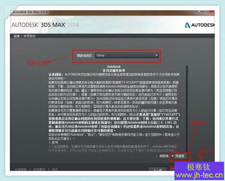
Task: Open the 系统要求 link in the footer
Action: (x=39, y=169)
